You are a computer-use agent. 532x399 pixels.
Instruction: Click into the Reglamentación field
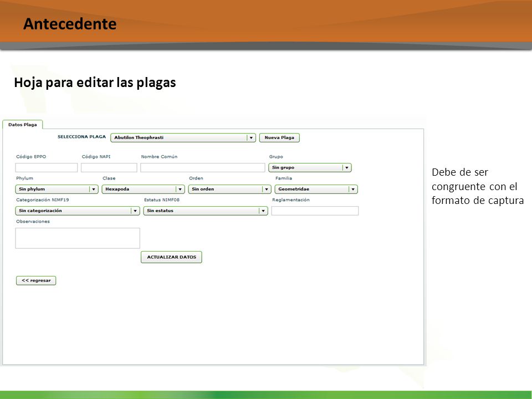[x=315, y=211]
